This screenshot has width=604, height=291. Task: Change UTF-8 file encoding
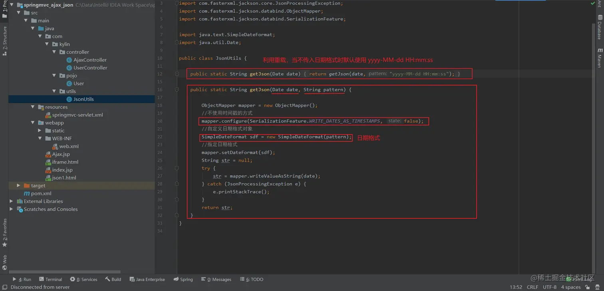tap(550, 287)
